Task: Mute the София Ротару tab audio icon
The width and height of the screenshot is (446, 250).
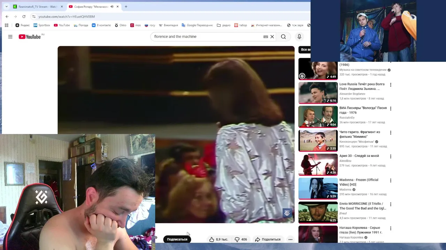Action: 112,7
